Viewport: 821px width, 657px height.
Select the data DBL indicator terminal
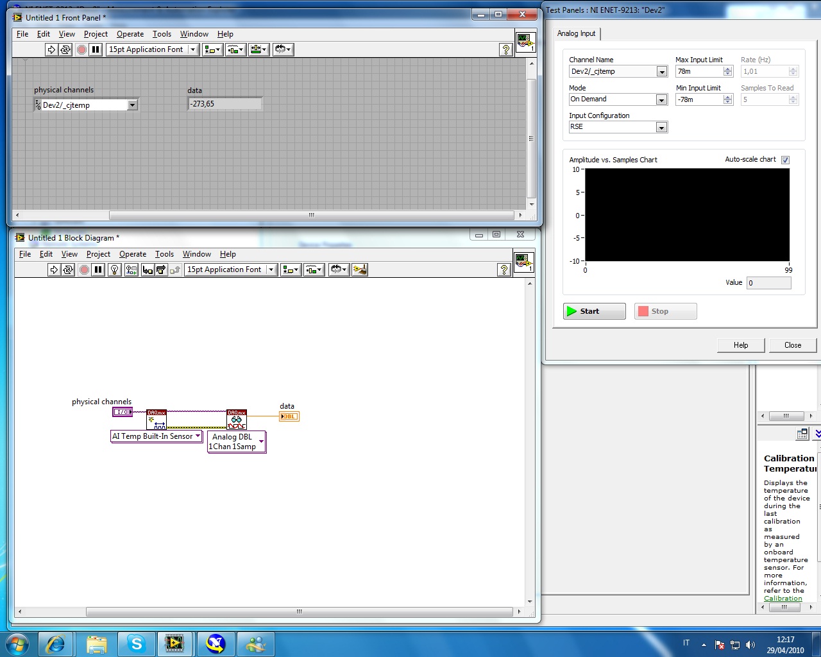tap(289, 416)
